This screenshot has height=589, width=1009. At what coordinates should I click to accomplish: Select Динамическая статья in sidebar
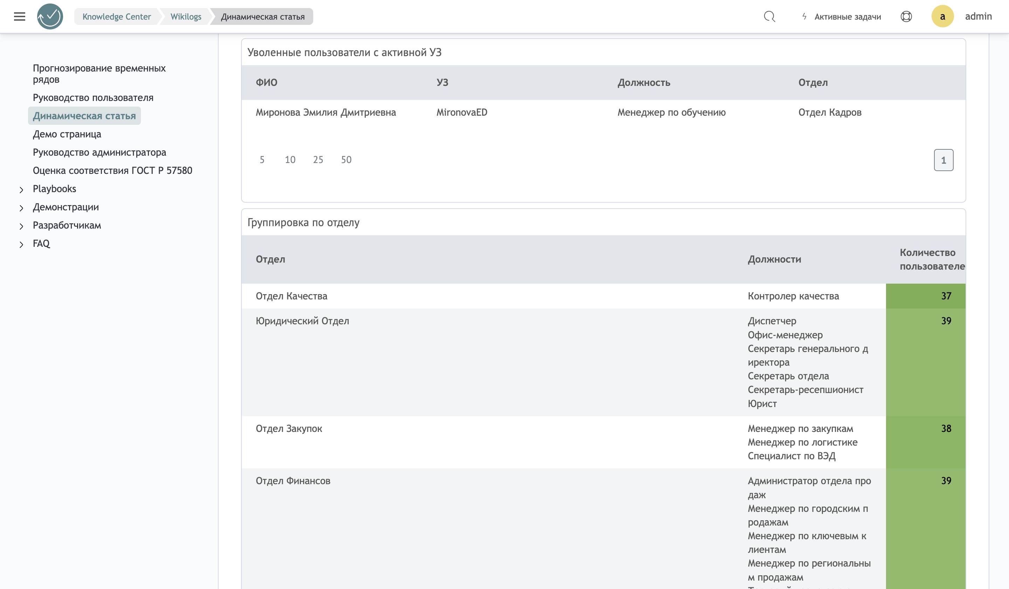pos(84,116)
